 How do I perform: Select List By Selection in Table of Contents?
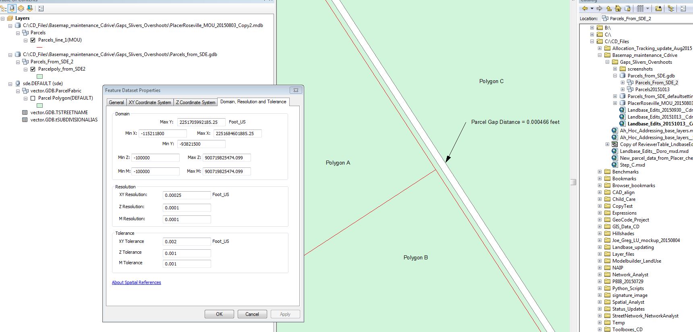pyautogui.click(x=30, y=8)
